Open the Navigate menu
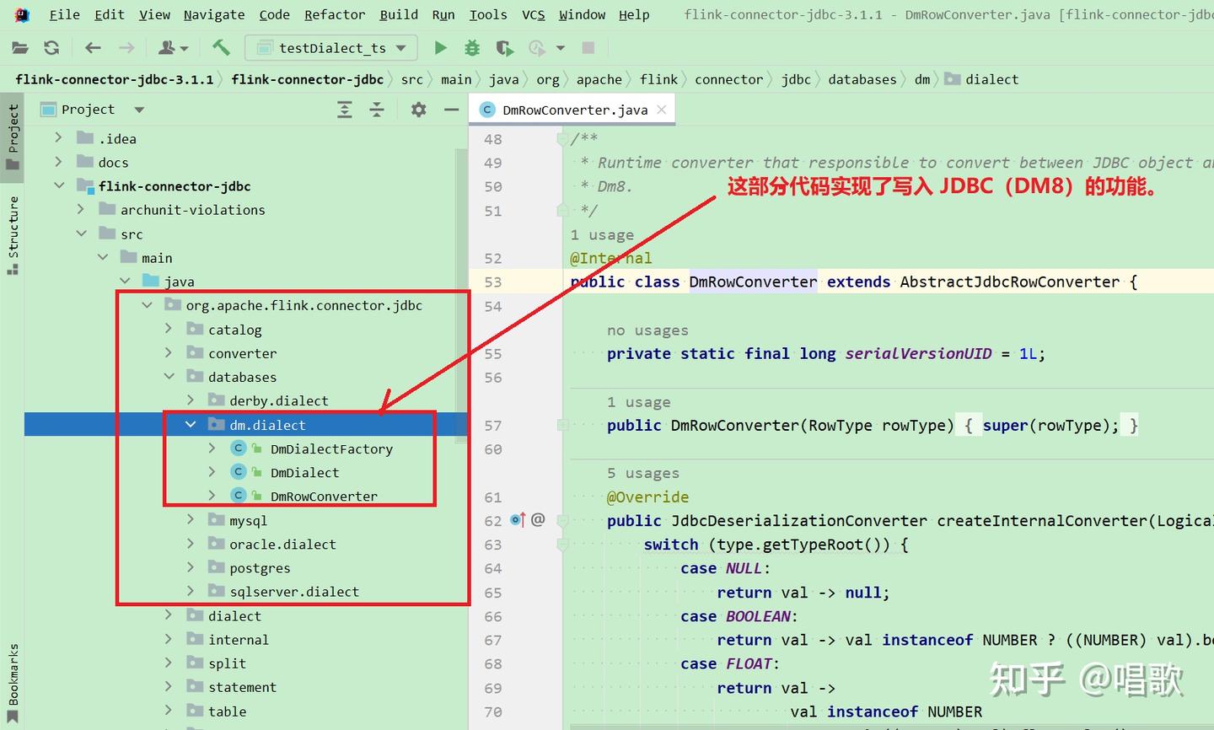Viewport: 1214px width, 730px height. click(213, 14)
